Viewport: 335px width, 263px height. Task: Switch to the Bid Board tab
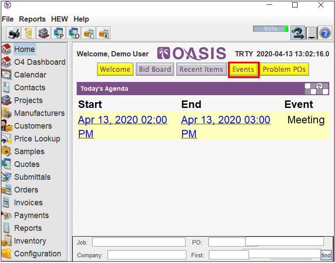pyautogui.click(x=155, y=69)
